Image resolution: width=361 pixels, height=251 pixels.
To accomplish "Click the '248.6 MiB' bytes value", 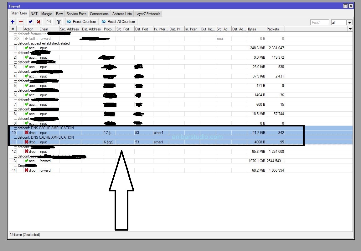I will click(257, 48).
